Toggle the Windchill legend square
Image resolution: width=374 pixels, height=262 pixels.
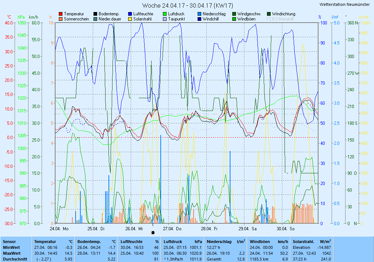click(x=199, y=19)
